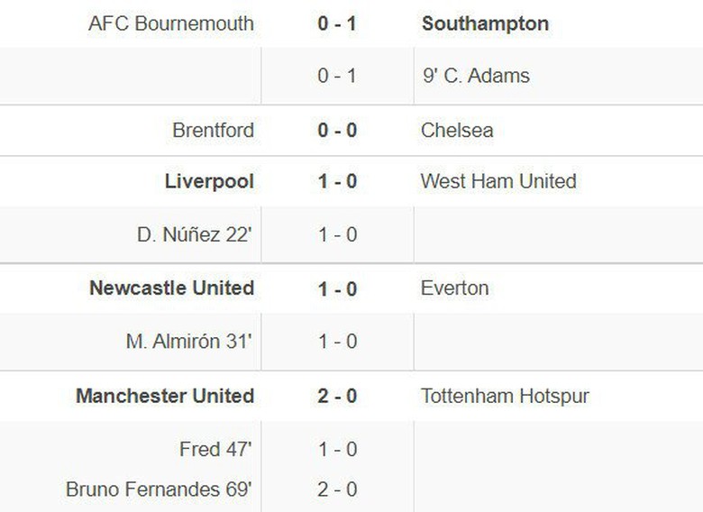Open the Chelsea team link

tap(457, 131)
